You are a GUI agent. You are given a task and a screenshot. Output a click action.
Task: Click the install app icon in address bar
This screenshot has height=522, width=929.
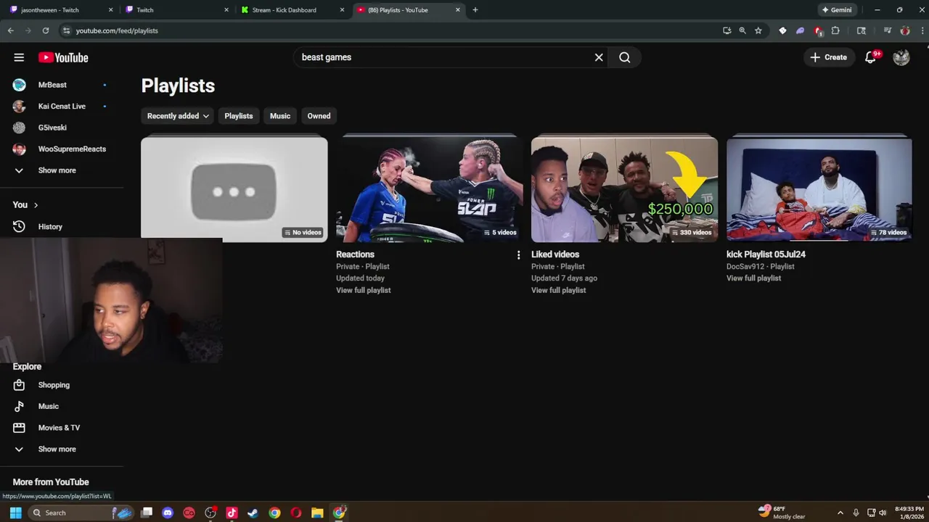[x=727, y=30]
